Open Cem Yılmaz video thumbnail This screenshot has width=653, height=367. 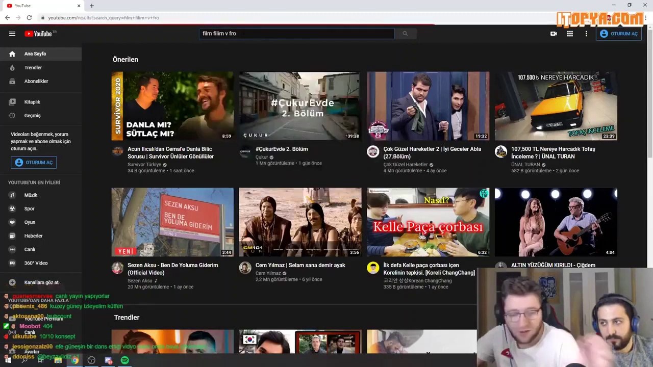pos(300,222)
